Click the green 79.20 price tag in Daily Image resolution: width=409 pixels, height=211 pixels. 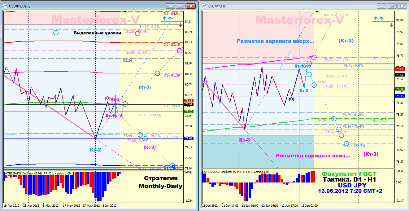pos(189,111)
